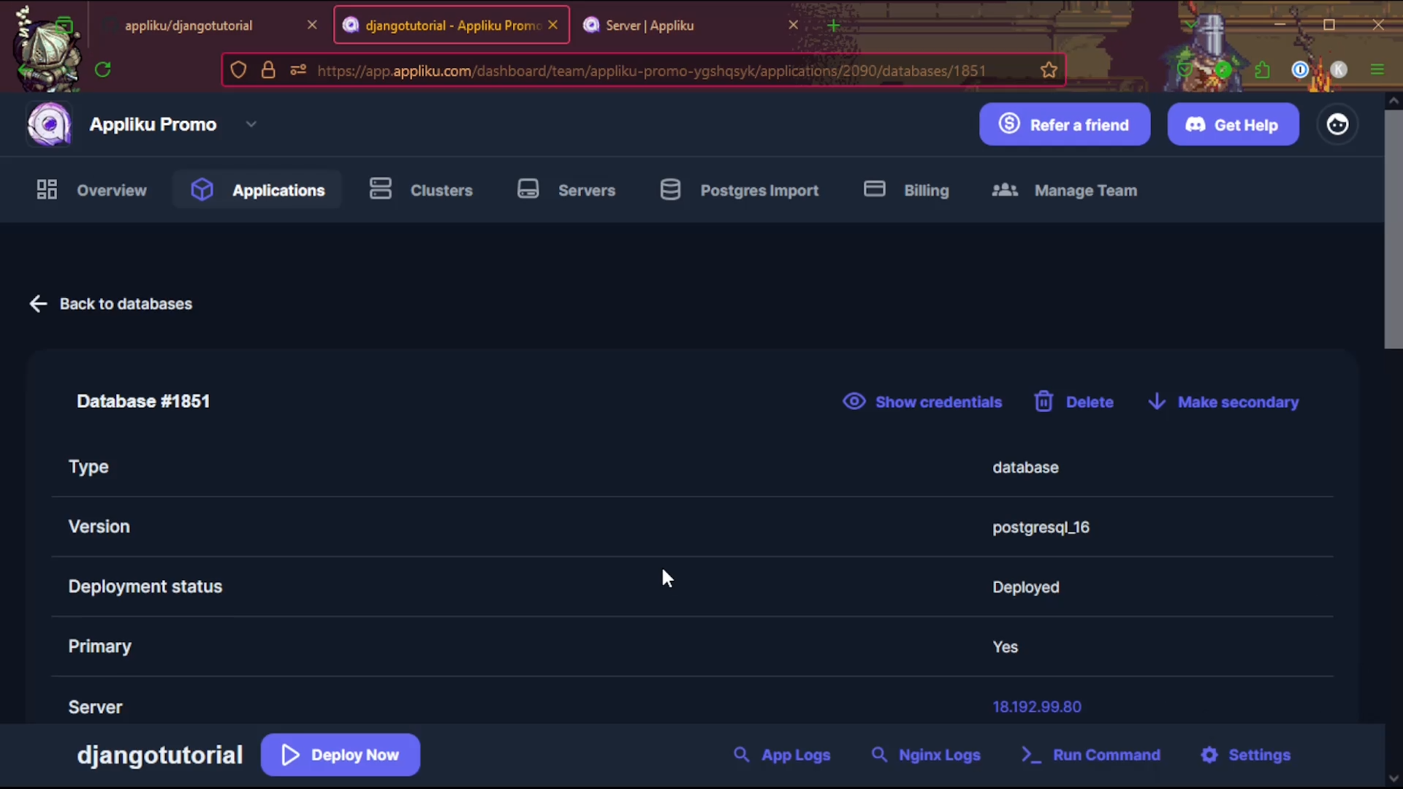Click Make secondary link

1237,402
